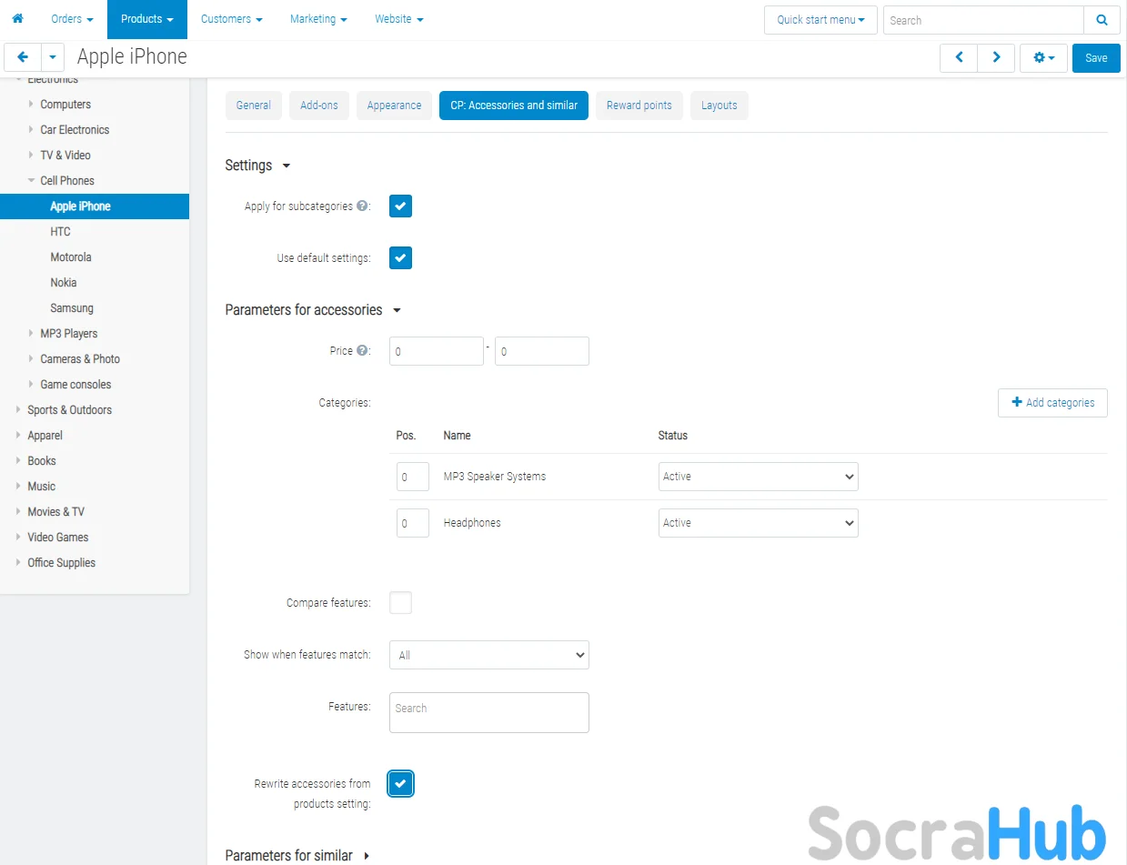This screenshot has width=1127, height=865.
Task: Open the Products menu
Action: tap(147, 19)
